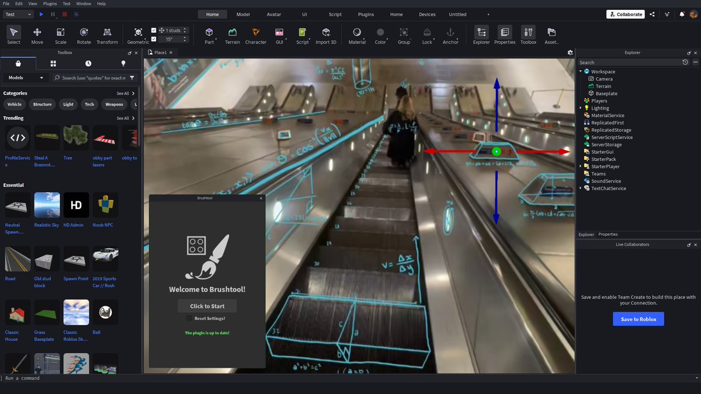Switch to the Properties tab below Explorer
The width and height of the screenshot is (701, 394).
click(x=608, y=234)
